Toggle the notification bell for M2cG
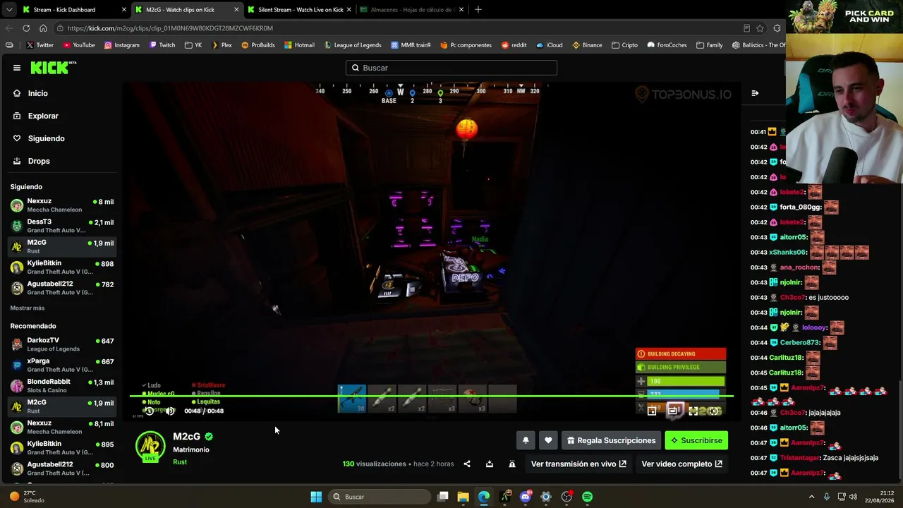The height and width of the screenshot is (508, 903). [526, 440]
